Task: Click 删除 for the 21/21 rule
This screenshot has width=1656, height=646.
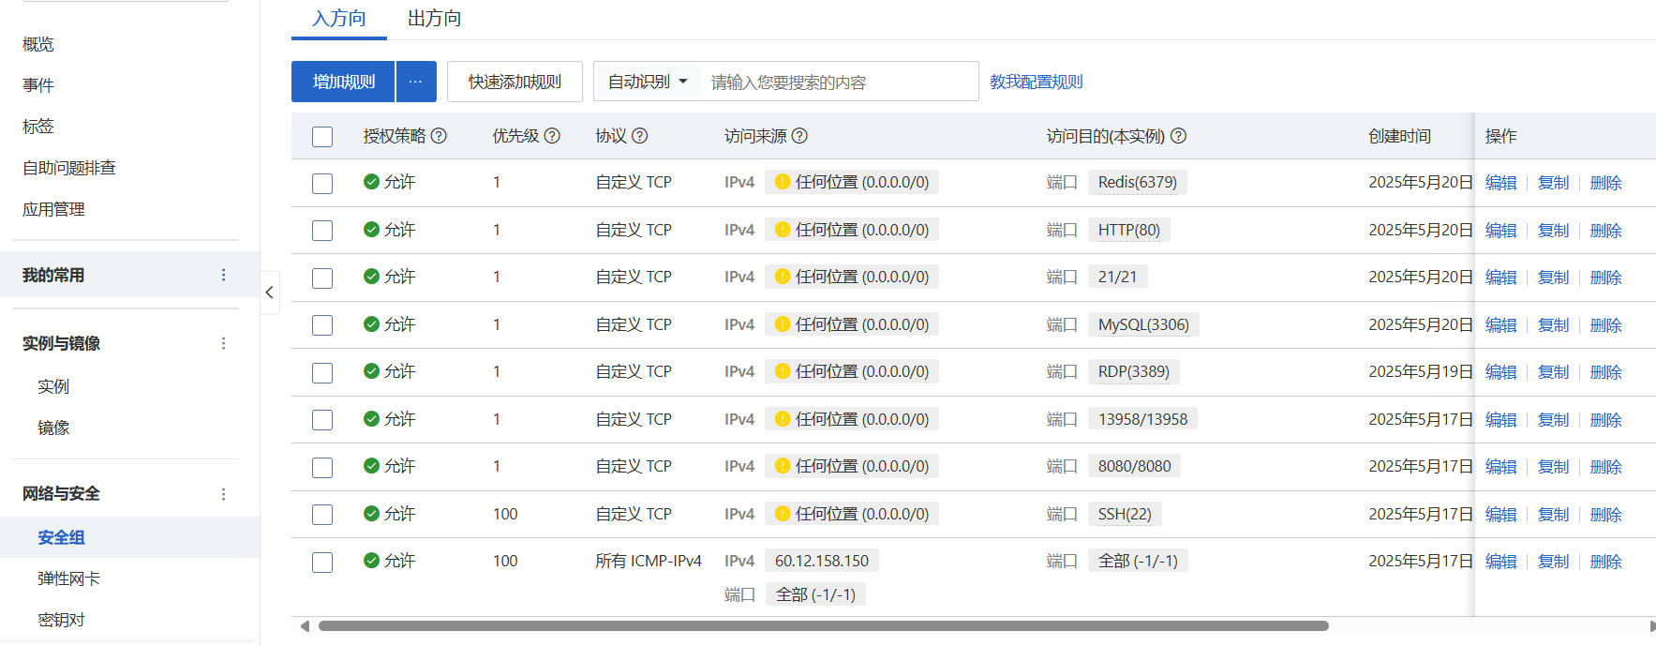Action: click(x=1606, y=278)
